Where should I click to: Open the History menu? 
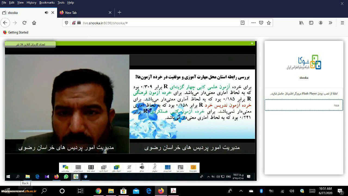click(31, 2)
